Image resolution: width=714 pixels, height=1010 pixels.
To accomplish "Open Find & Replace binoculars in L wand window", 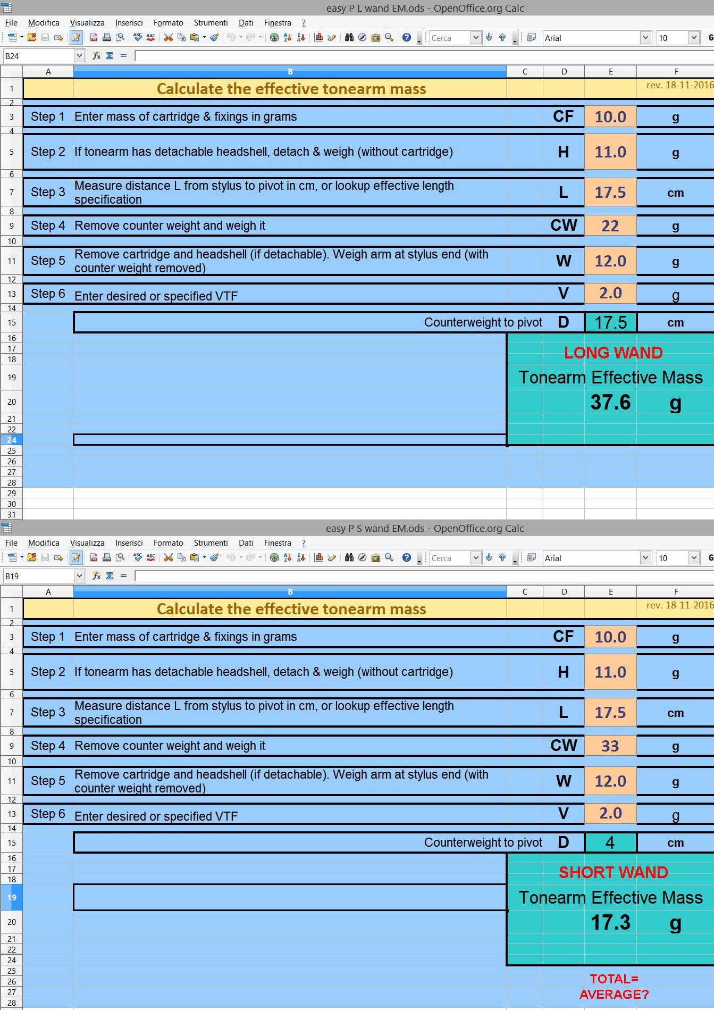I will 349,38.
